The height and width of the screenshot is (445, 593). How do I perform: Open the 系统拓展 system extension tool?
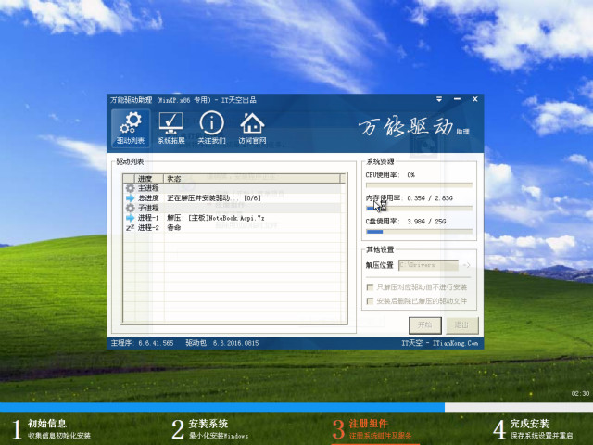(170, 128)
